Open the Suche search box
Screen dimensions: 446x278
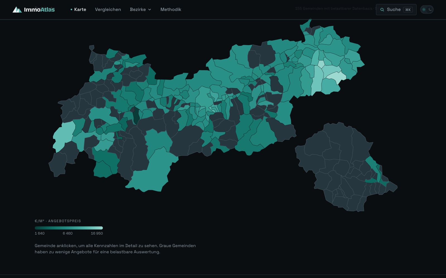(x=396, y=9)
